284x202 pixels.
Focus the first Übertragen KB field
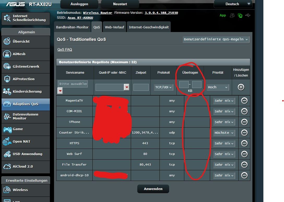[x=184, y=84]
